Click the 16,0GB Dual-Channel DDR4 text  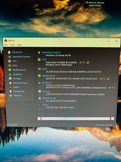pyautogui.click(x=73, y=72)
